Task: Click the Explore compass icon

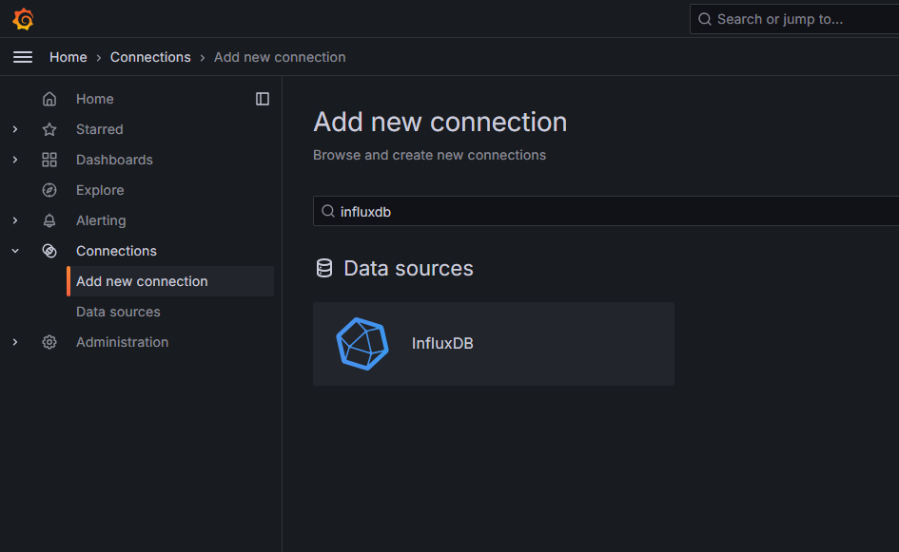Action: tap(49, 190)
